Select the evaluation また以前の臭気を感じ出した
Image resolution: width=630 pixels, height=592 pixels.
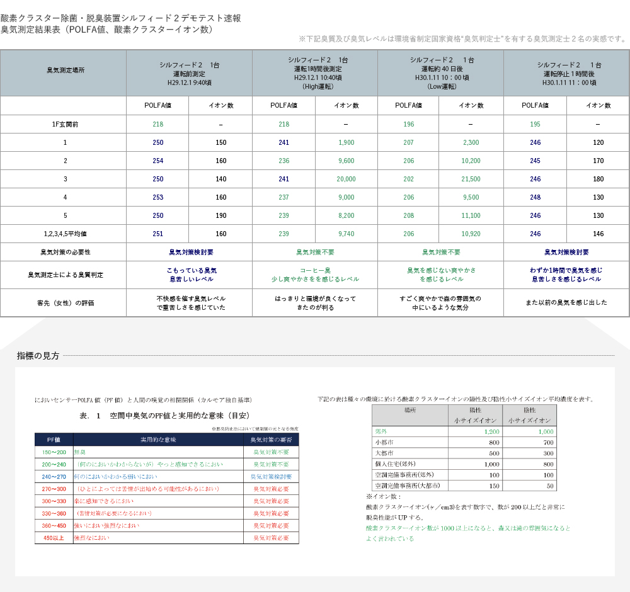click(x=566, y=302)
